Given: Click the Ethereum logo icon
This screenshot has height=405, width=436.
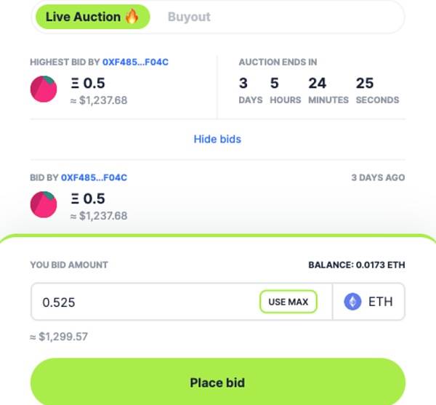Looking at the screenshot, I should click(x=352, y=302).
